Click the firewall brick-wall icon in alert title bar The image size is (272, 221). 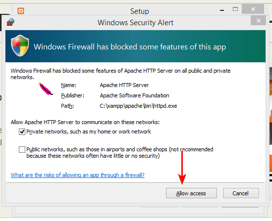coord(10,22)
